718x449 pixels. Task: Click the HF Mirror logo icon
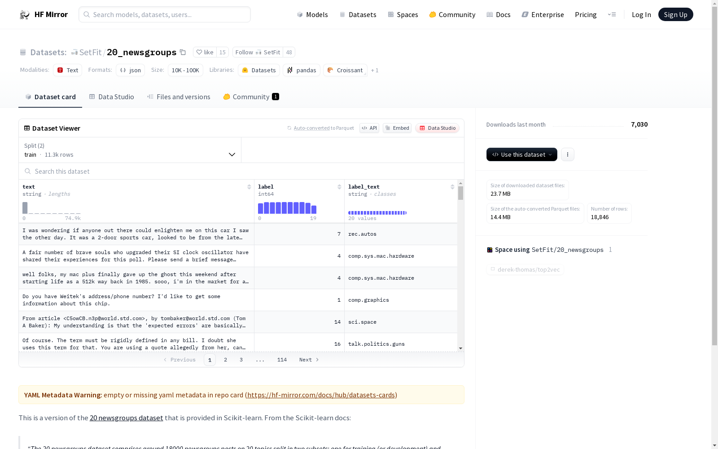point(25,15)
